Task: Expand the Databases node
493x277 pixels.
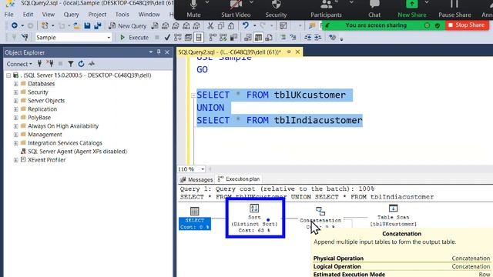Action: [x=15, y=84]
